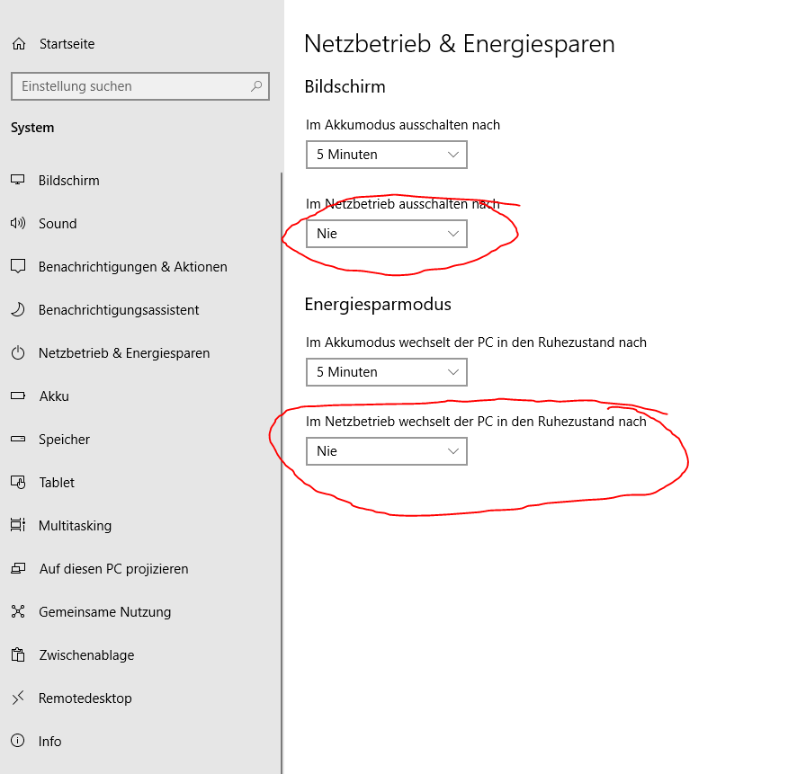The width and height of the screenshot is (797, 774).
Task: Click the Bildschirm section heading in main pane
Action: (345, 87)
